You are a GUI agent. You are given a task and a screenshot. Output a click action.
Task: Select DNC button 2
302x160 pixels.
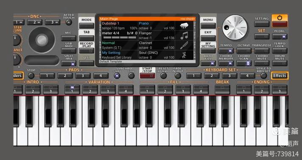[x=35, y=22]
